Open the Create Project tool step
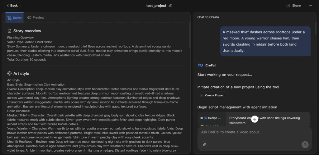 (x=213, y=95)
